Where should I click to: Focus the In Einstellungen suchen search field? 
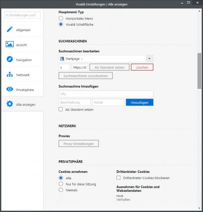23,15
